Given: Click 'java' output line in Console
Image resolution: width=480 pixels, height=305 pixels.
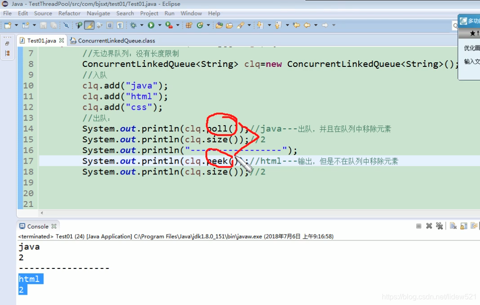Looking at the screenshot, I should 29,247.
